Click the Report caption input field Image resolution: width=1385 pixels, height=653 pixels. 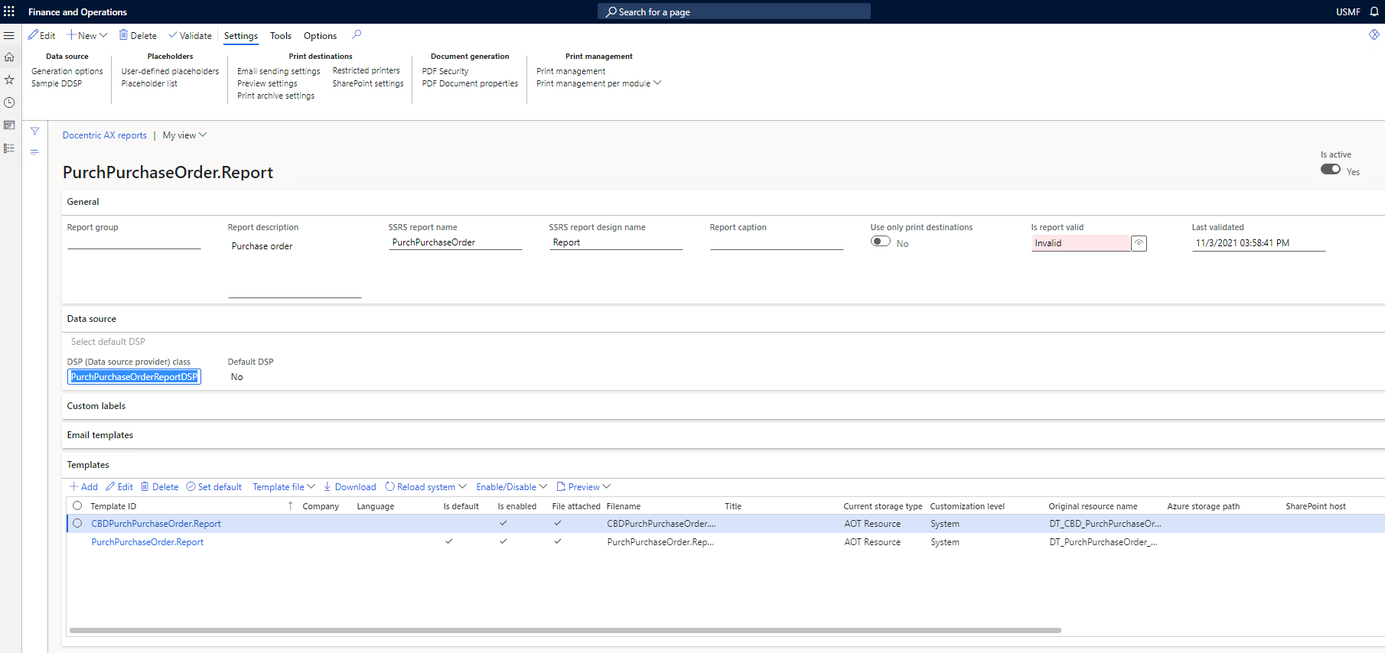pyautogui.click(x=777, y=242)
